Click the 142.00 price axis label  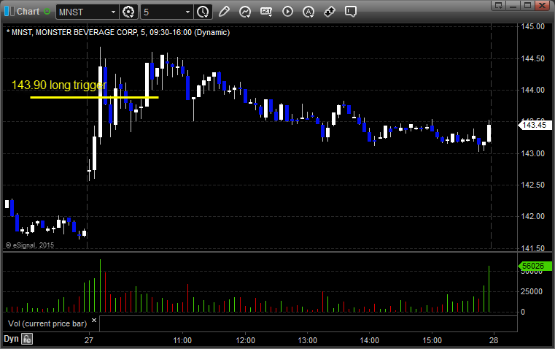pos(532,217)
